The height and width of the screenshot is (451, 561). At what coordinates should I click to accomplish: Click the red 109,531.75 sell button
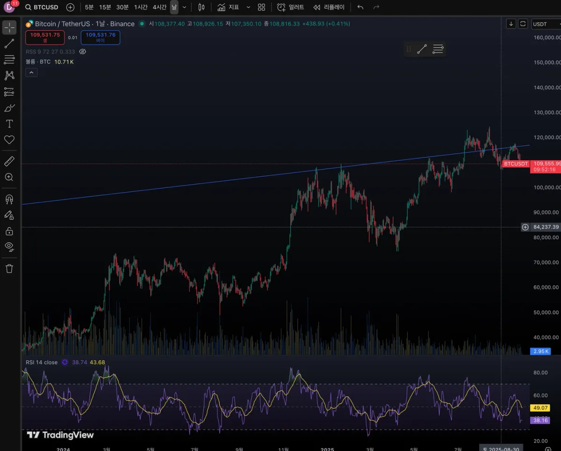click(45, 37)
